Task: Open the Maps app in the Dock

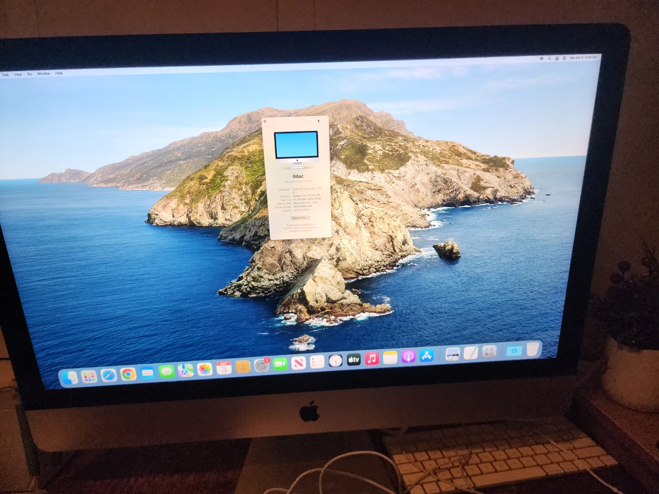Action: [x=186, y=370]
